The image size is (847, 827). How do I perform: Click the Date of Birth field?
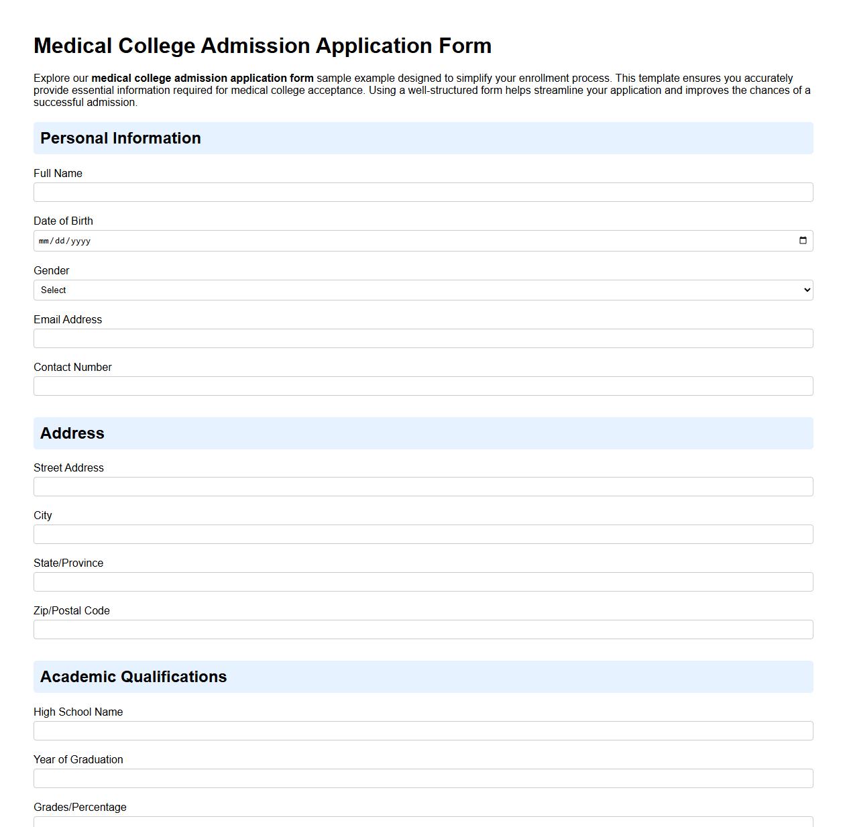(268, 240)
